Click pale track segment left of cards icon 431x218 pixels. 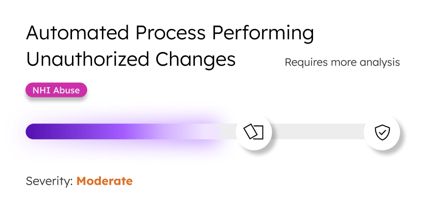pyautogui.click(x=229, y=132)
